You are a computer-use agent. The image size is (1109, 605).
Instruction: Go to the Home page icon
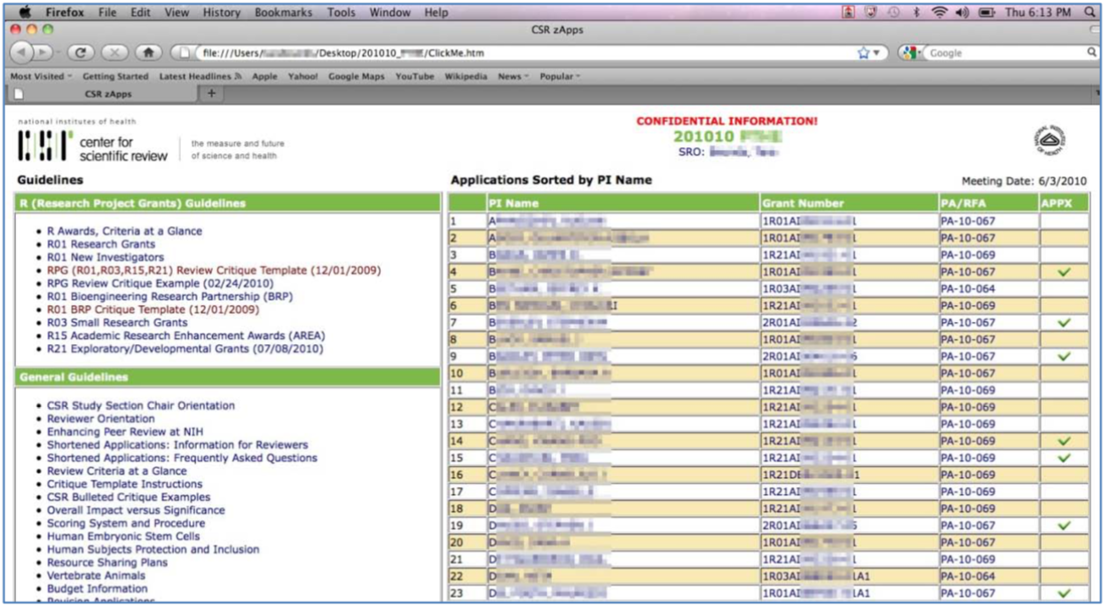pos(148,53)
